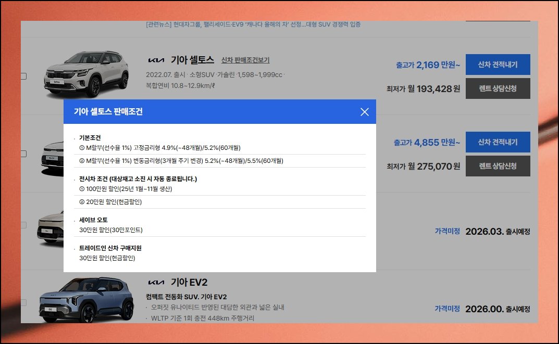The width and height of the screenshot is (559, 344).
Task: Select the 100만원 할인(25년 1월~11월 생산) line
Action: pyautogui.click(x=126, y=189)
